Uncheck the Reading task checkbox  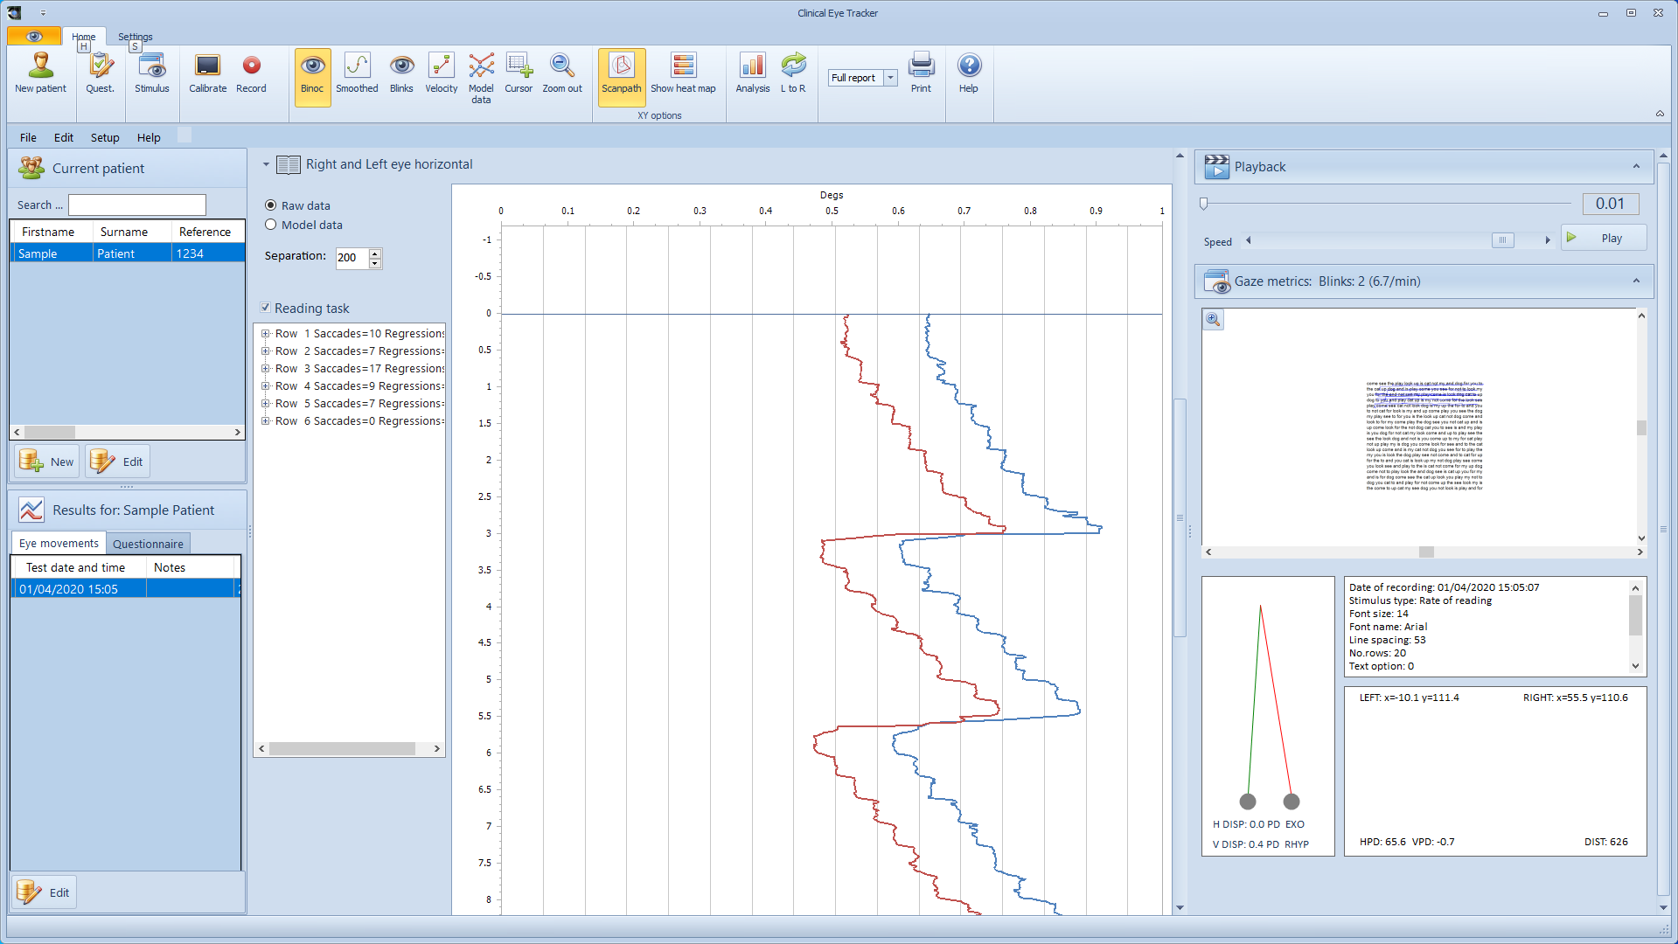tap(266, 308)
